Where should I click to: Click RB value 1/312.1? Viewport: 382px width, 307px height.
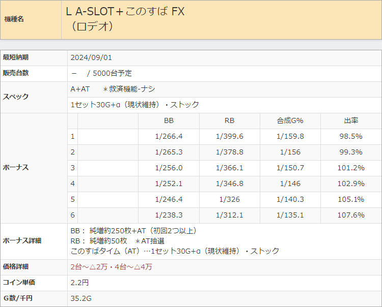point(229,215)
